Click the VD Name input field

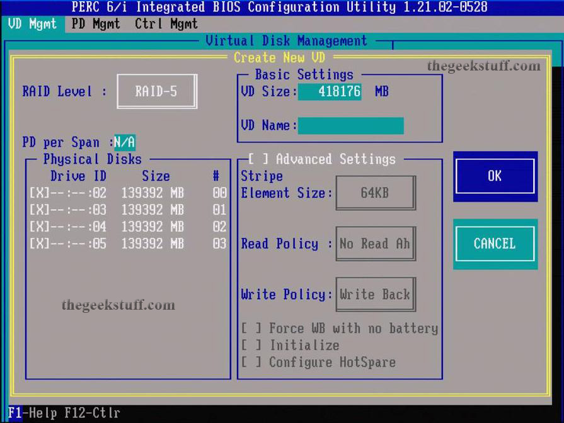point(350,126)
